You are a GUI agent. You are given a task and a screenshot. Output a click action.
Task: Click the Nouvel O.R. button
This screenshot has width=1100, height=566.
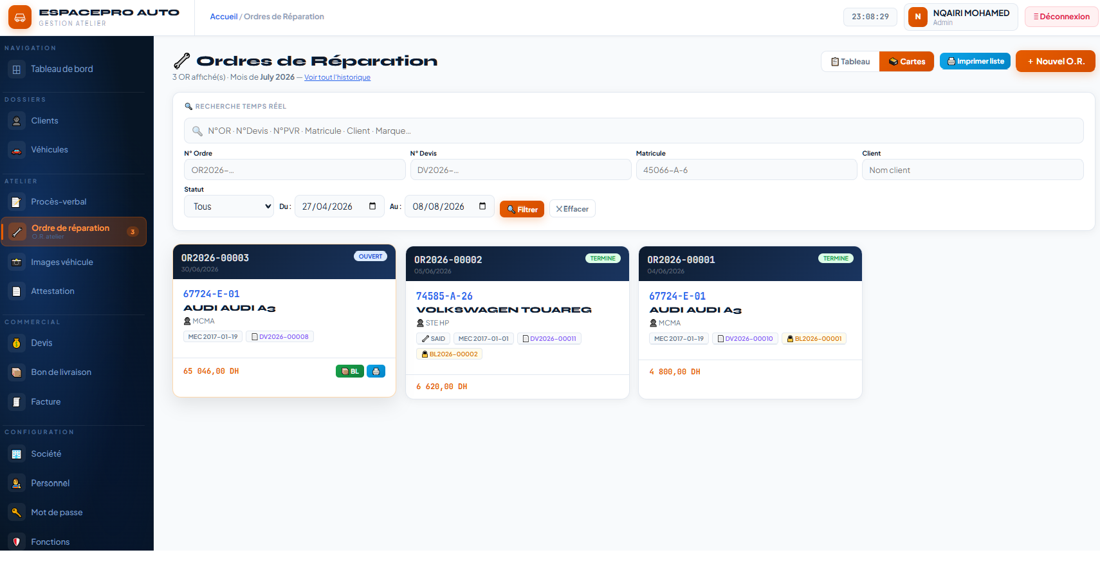coord(1056,62)
